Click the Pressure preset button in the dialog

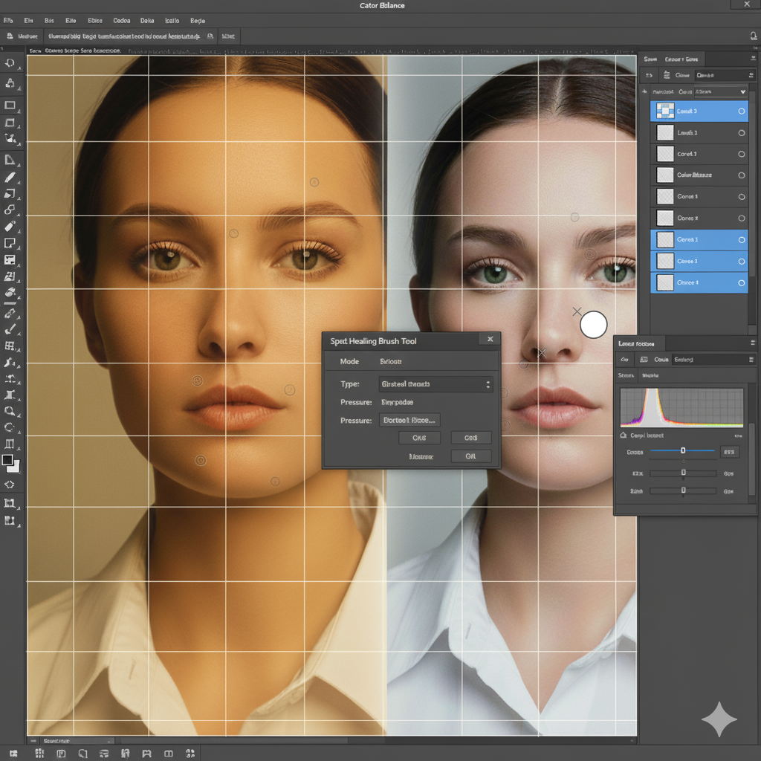pos(409,420)
